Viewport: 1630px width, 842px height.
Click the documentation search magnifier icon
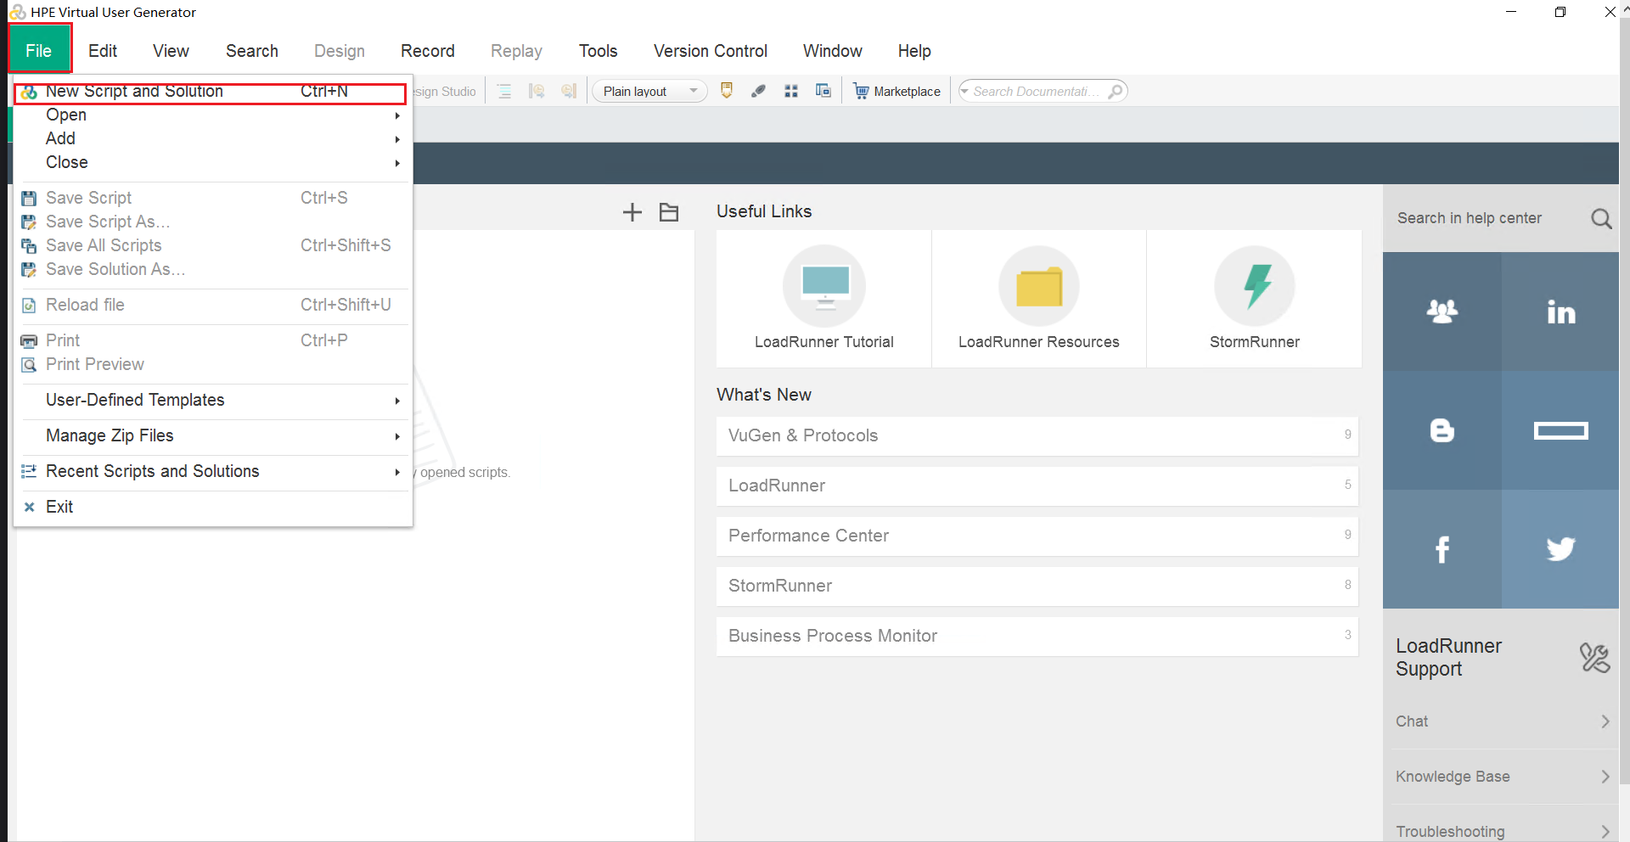(1116, 91)
